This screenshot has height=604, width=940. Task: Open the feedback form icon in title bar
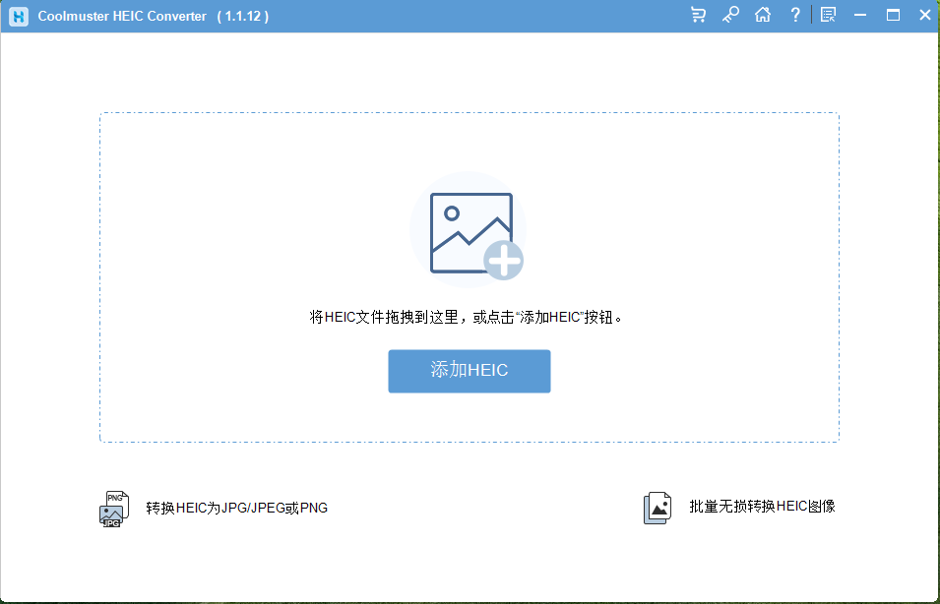click(x=828, y=15)
